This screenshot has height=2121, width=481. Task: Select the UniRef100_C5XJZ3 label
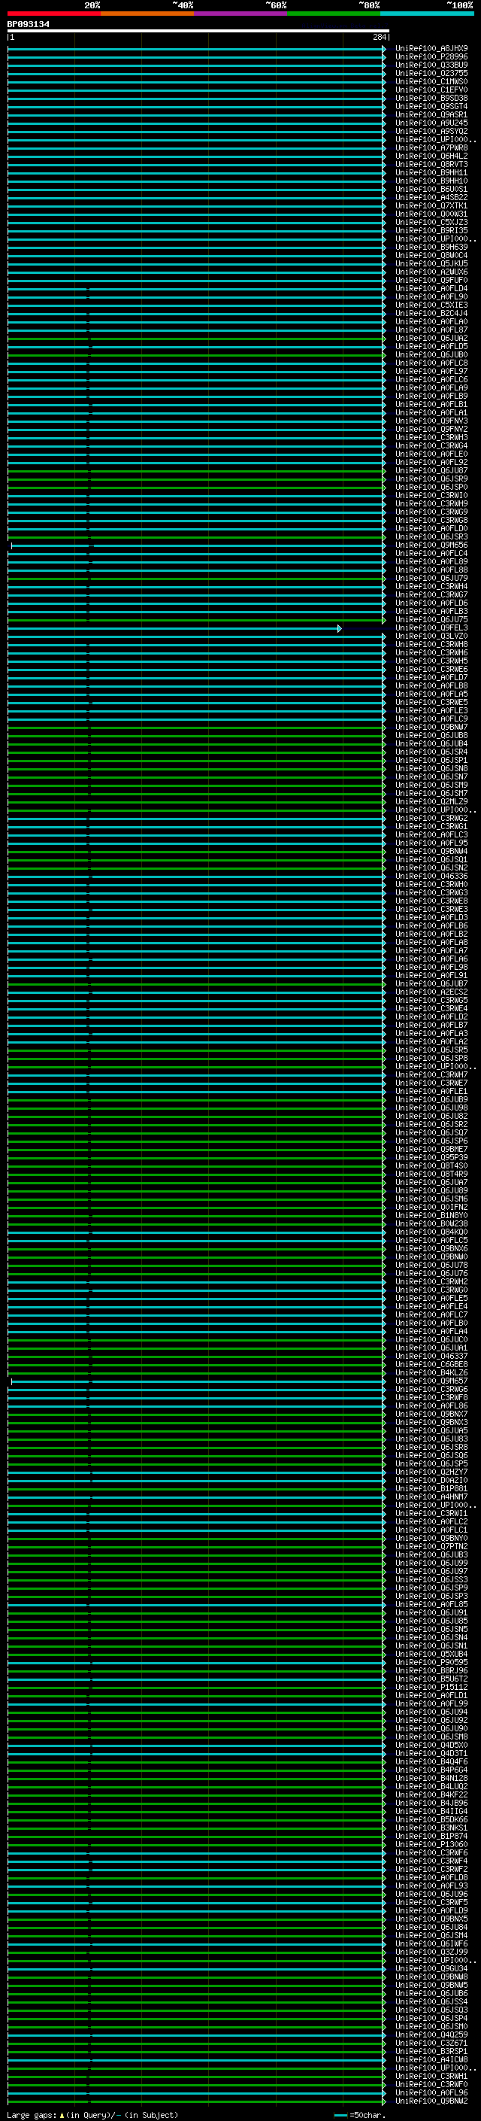click(x=431, y=222)
